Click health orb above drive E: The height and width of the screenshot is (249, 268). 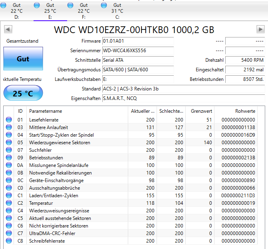coord(37,5)
